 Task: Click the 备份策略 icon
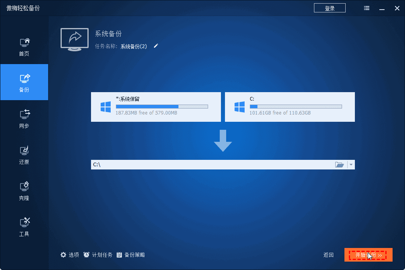[x=119, y=254]
